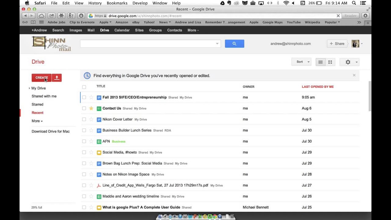The height and width of the screenshot is (220, 391).
Task: Click the upload arrow button beside CREATE
Action: [x=57, y=78]
